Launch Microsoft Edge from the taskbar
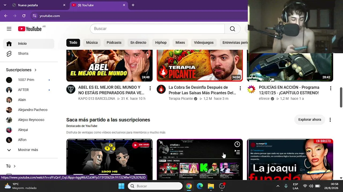 pos(200,186)
